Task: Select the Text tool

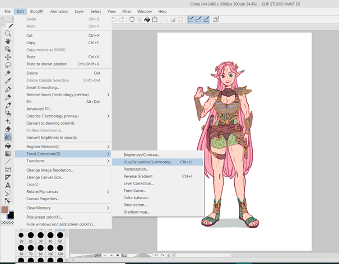Action: [8, 185]
